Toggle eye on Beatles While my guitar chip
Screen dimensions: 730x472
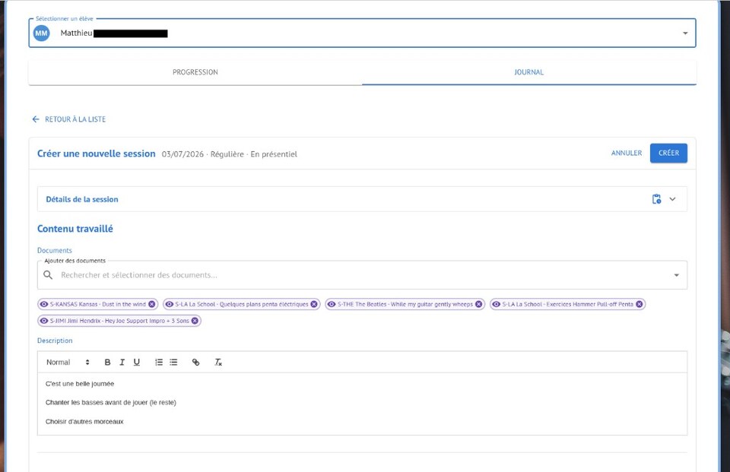[x=332, y=305]
